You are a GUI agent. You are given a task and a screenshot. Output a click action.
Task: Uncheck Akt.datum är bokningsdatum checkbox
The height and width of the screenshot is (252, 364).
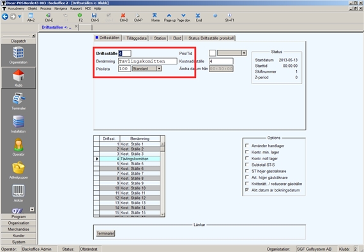pyautogui.click(x=247, y=189)
